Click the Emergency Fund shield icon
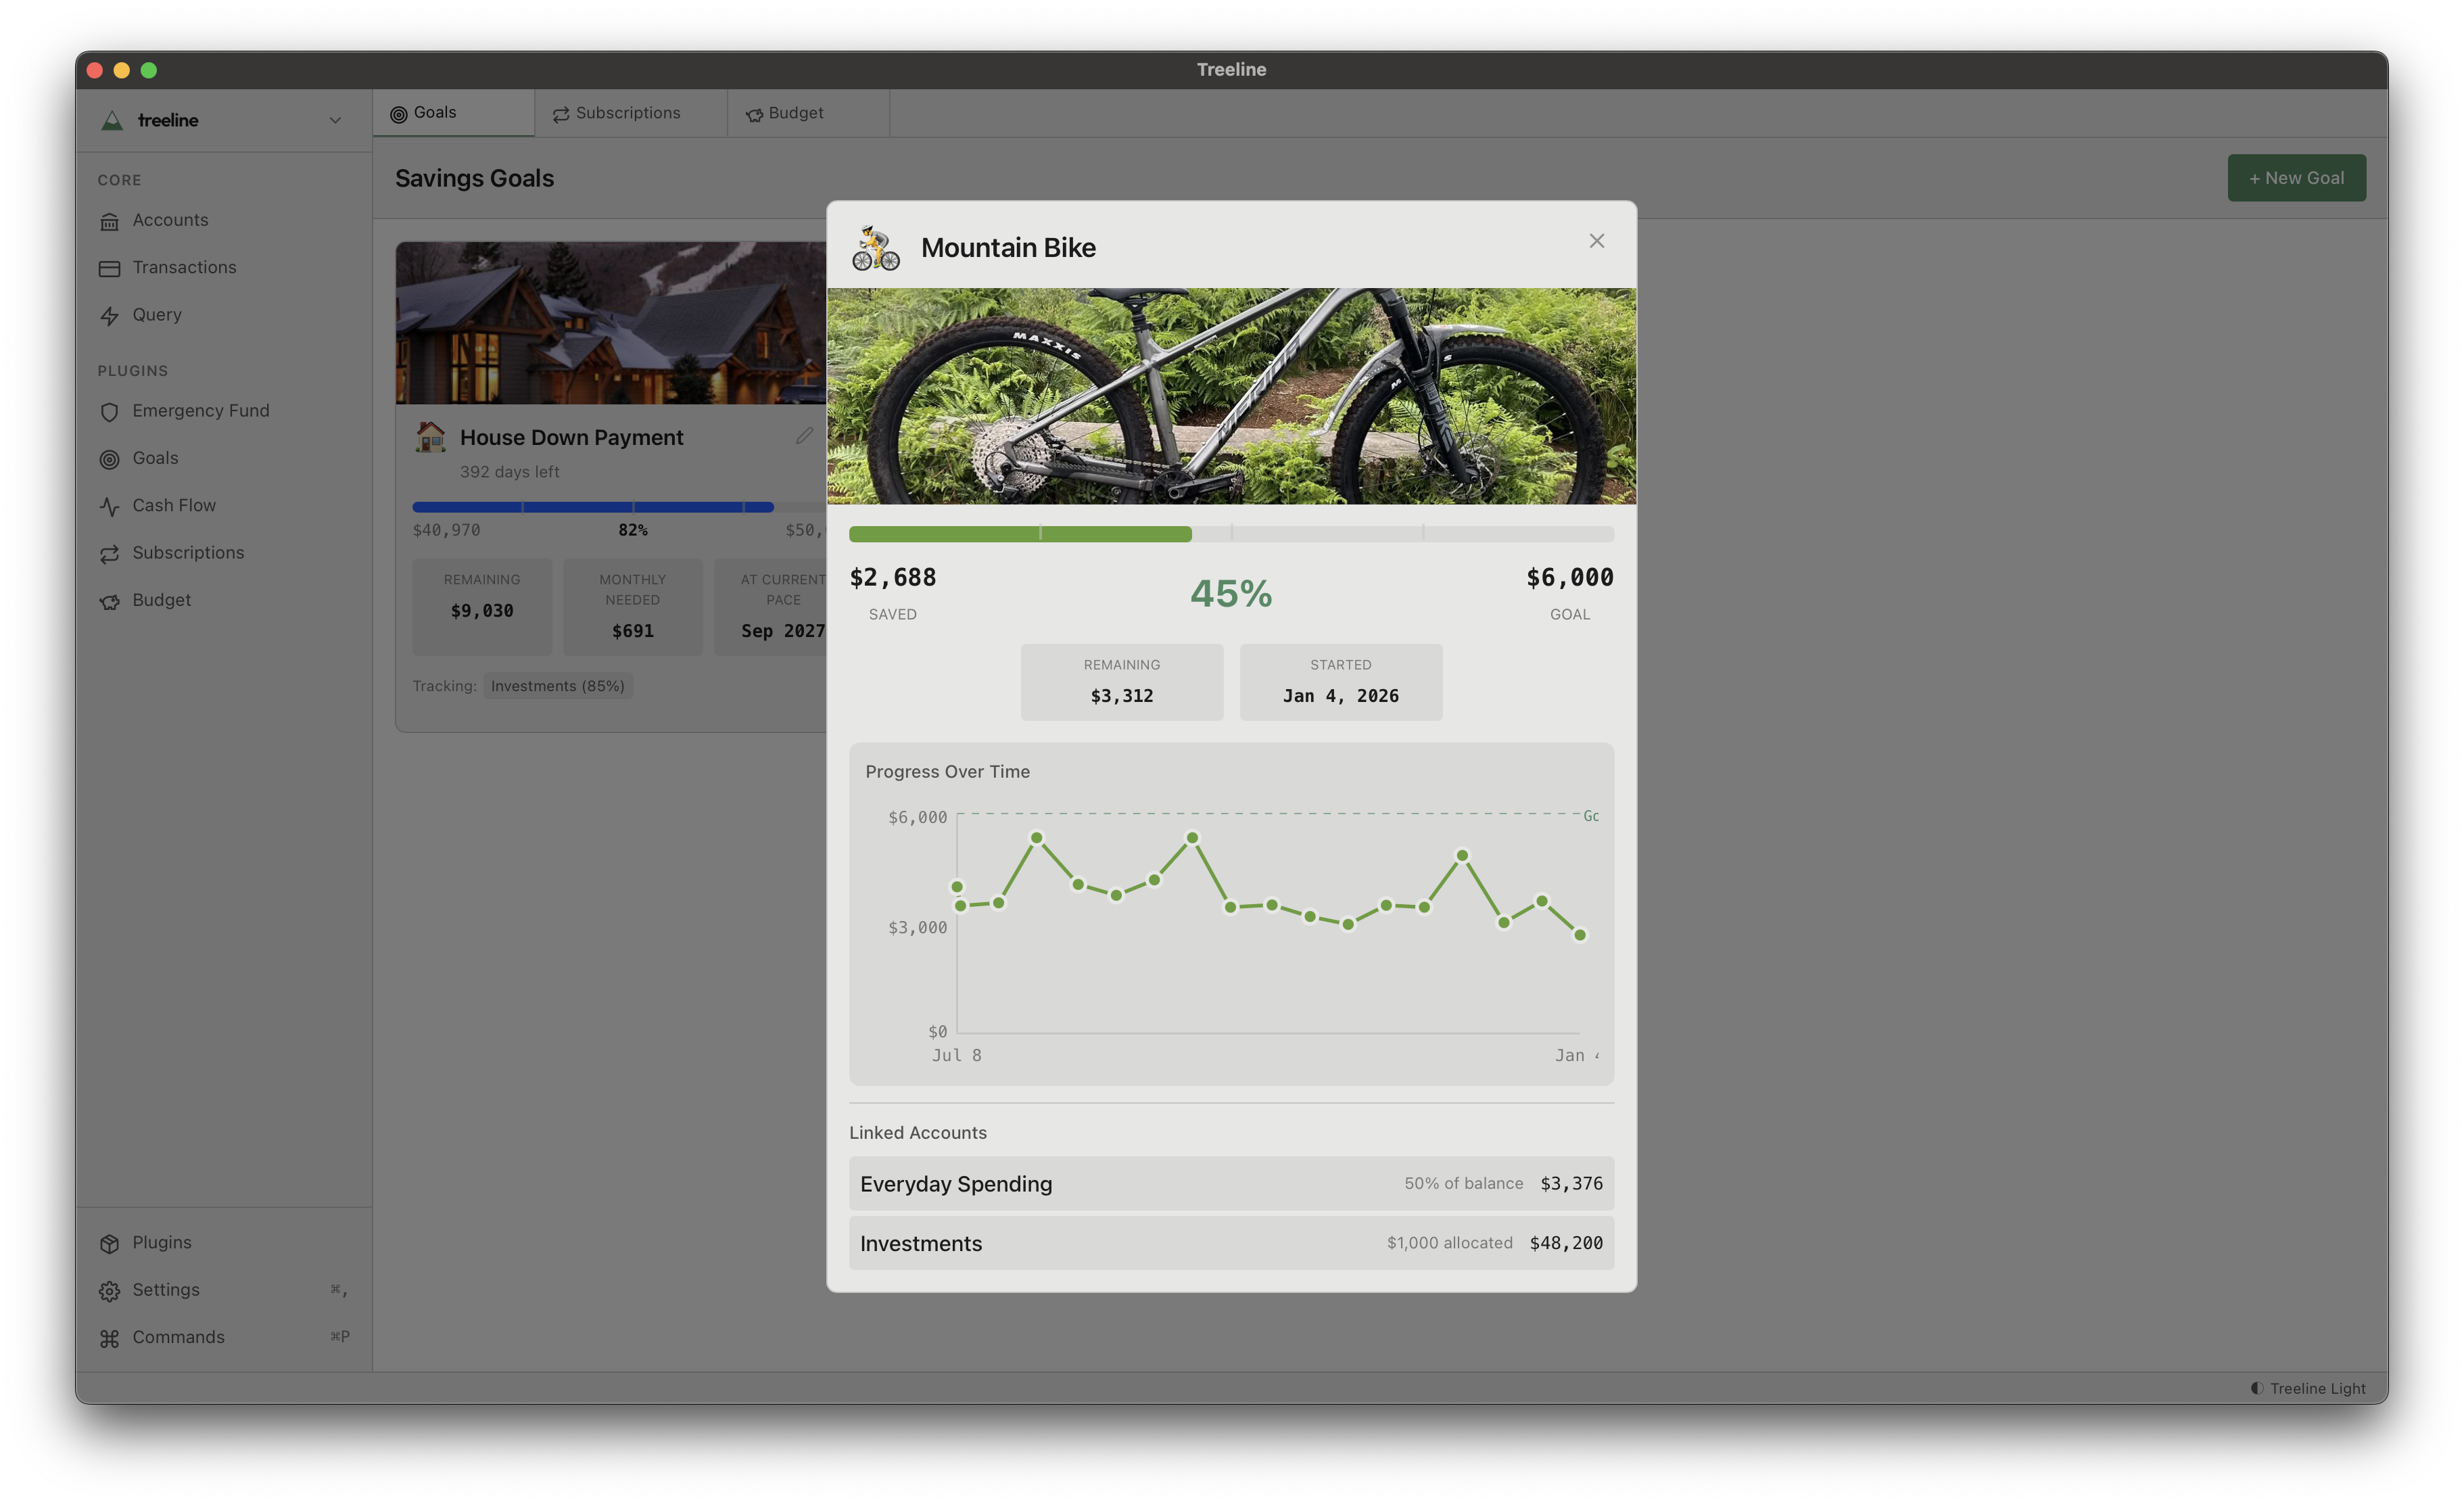Screen dimensions: 2464x1504 tap(109, 412)
